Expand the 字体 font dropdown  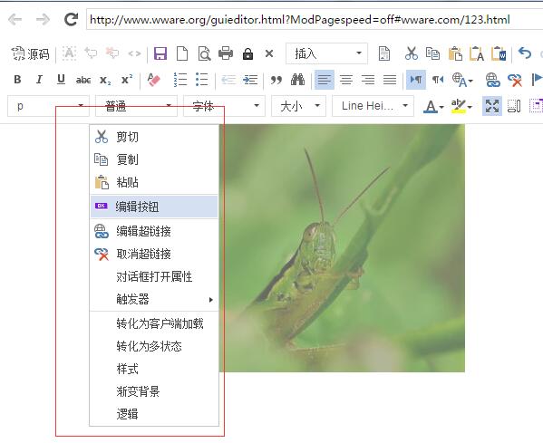(x=224, y=106)
